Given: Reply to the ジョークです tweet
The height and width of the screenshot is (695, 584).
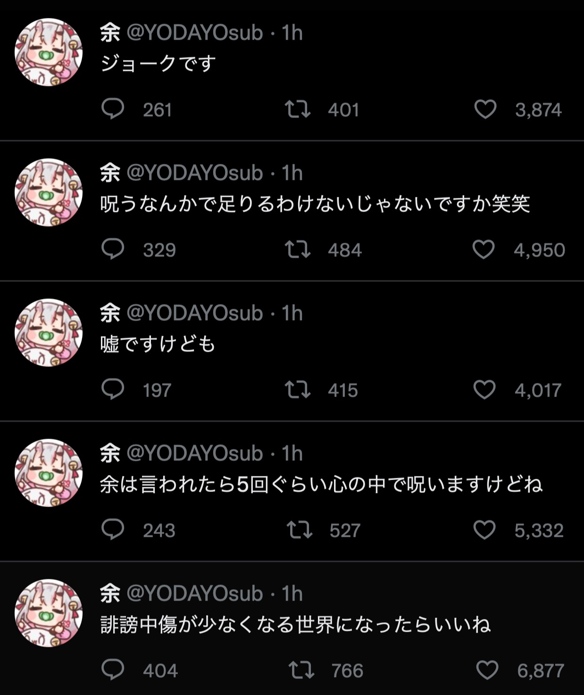Looking at the screenshot, I should pyautogui.click(x=113, y=109).
